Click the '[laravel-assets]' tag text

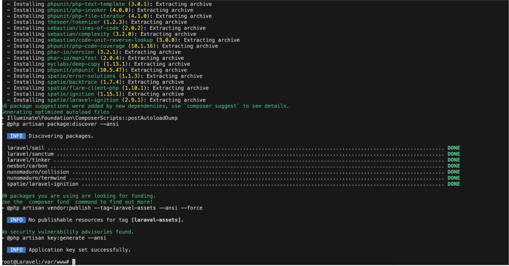click(x=156, y=220)
